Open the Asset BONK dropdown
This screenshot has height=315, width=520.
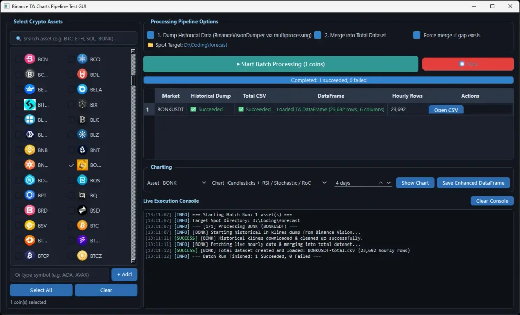click(184, 183)
